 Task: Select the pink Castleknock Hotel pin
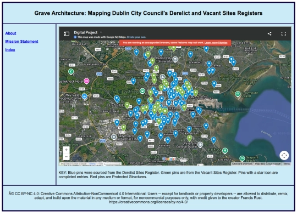coord(86,81)
